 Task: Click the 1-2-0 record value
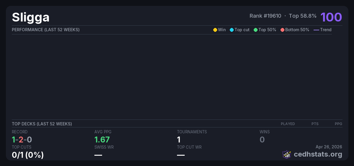pos(22,140)
